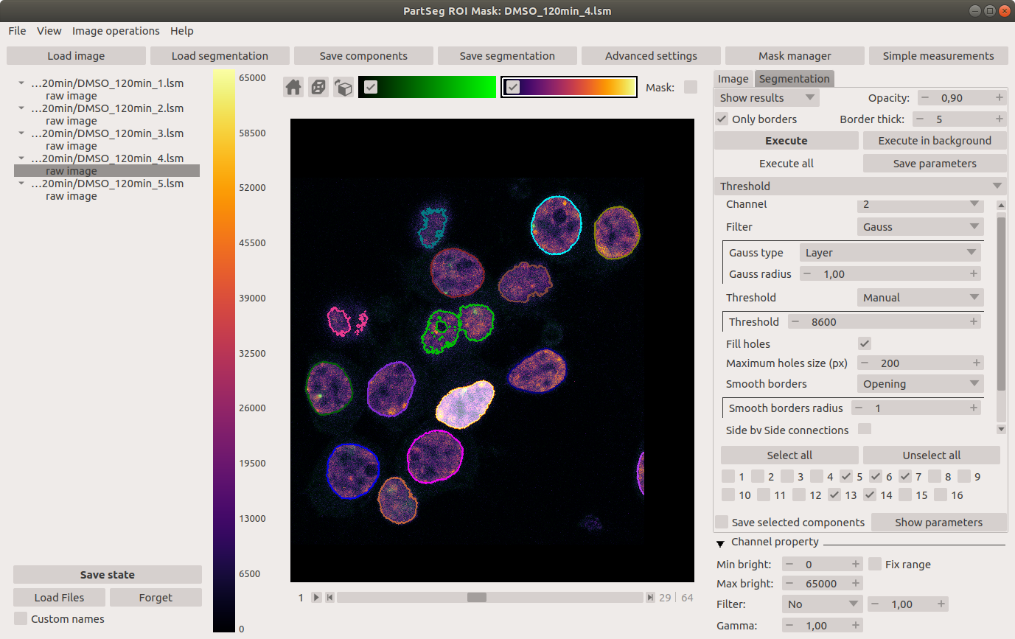Click the play button next to layer slider
The width and height of the screenshot is (1015, 639).
[316, 598]
